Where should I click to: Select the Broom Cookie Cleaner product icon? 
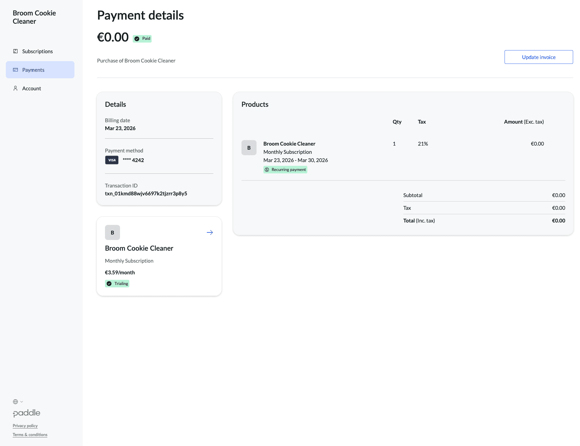coord(249,147)
